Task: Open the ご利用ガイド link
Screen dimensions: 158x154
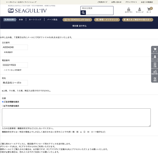Action: point(103,2)
